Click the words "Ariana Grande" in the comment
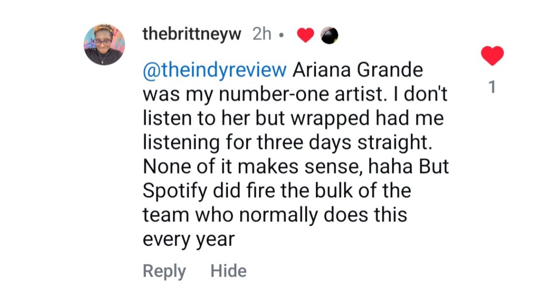The height and width of the screenshot is (302, 534). tap(357, 70)
